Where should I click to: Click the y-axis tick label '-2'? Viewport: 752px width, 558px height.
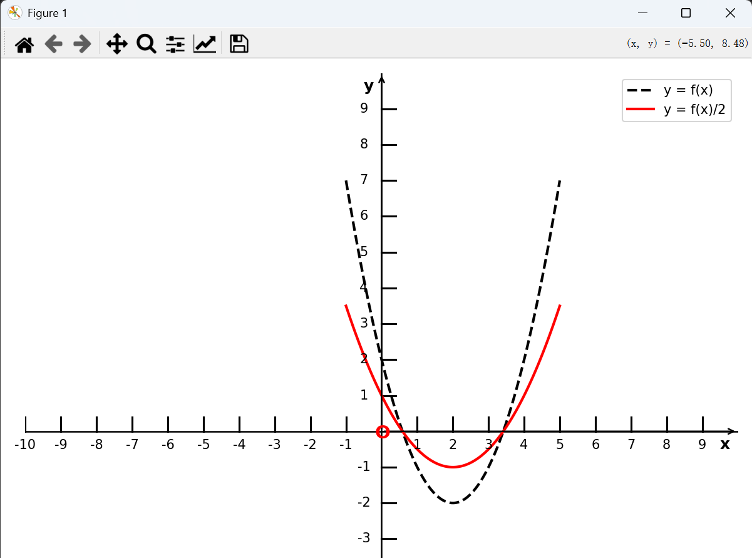364,502
